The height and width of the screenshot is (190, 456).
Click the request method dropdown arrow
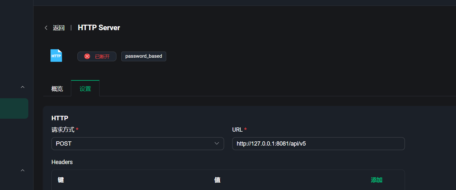coord(217,144)
